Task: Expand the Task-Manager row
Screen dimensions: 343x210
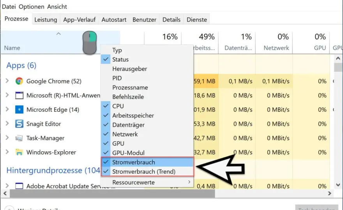Action: point(7,138)
